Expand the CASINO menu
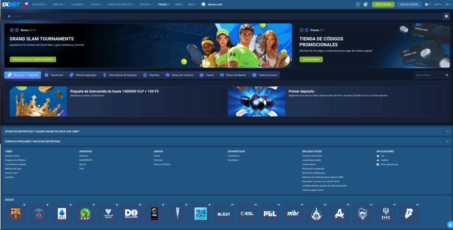The height and width of the screenshot is (230, 453). [x=96, y=4]
